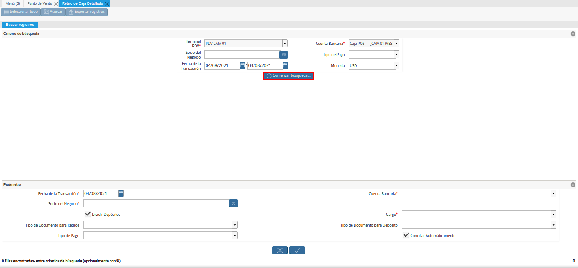The width and height of the screenshot is (578, 268).
Task: Open Socio del Negocio lookup in search criteria
Action: click(x=283, y=54)
